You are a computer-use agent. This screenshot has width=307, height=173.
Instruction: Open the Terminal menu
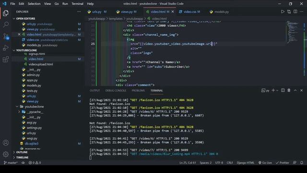(x=77, y=4)
